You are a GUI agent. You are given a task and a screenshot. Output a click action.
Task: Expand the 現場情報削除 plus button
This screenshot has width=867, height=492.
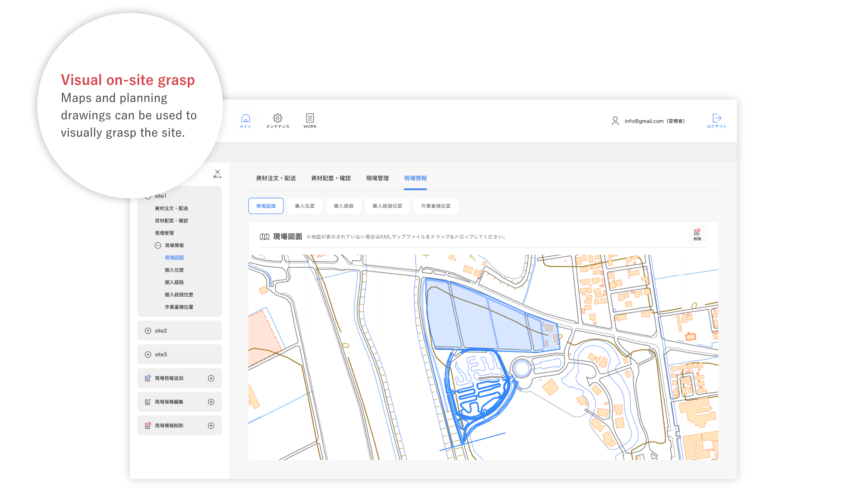(x=211, y=426)
